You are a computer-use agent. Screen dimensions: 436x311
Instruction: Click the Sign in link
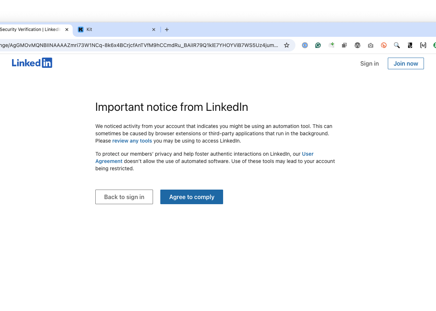(x=369, y=63)
